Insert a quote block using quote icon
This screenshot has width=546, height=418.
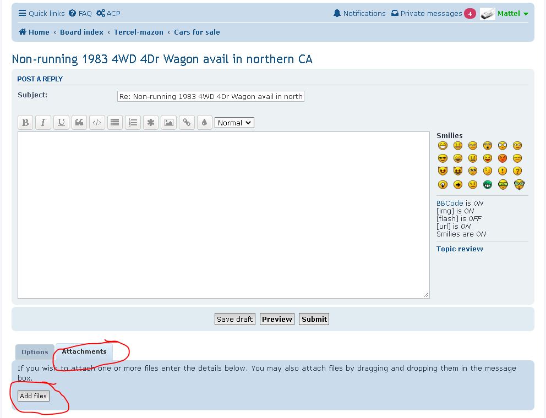pyautogui.click(x=79, y=123)
